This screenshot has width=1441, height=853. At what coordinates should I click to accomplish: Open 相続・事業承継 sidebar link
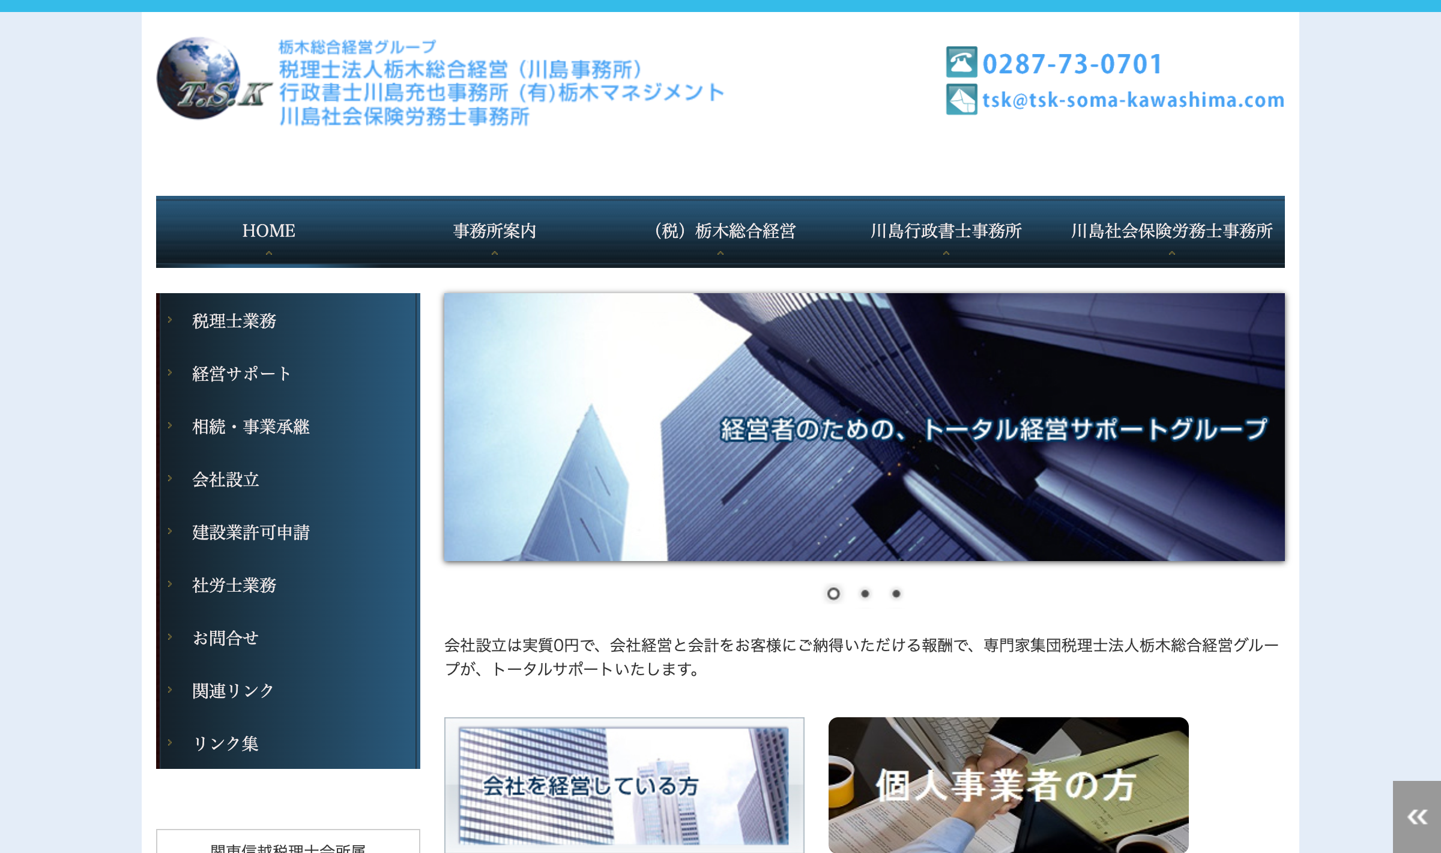pos(250,426)
